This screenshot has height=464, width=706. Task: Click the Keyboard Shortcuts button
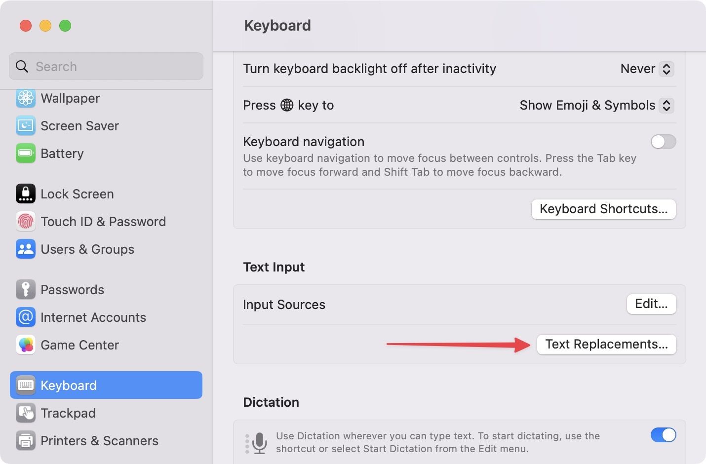tap(603, 209)
